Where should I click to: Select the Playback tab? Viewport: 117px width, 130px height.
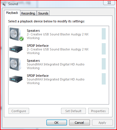pyautogui.click(x=12, y=13)
